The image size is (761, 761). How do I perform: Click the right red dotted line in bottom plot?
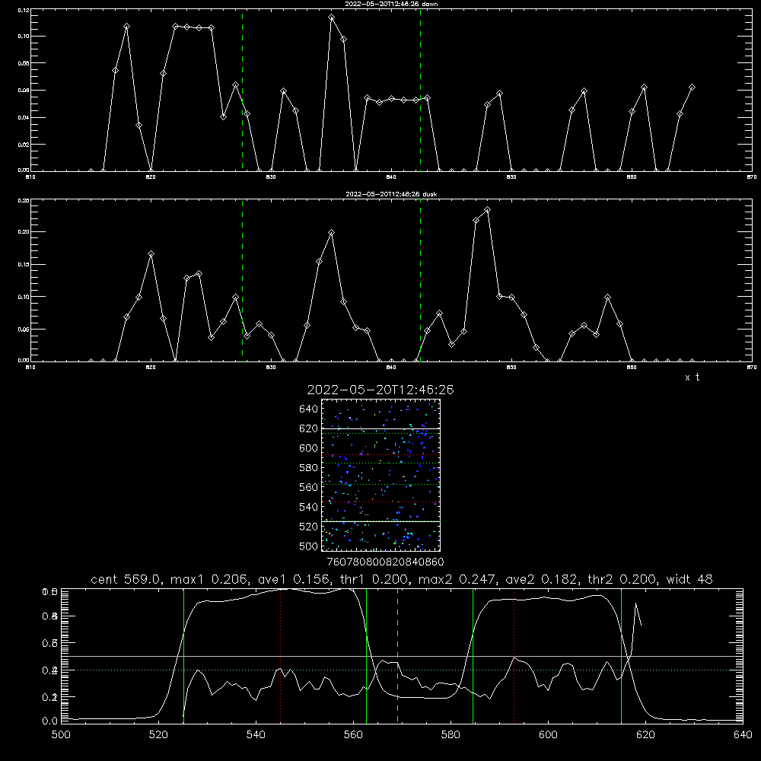click(x=514, y=655)
